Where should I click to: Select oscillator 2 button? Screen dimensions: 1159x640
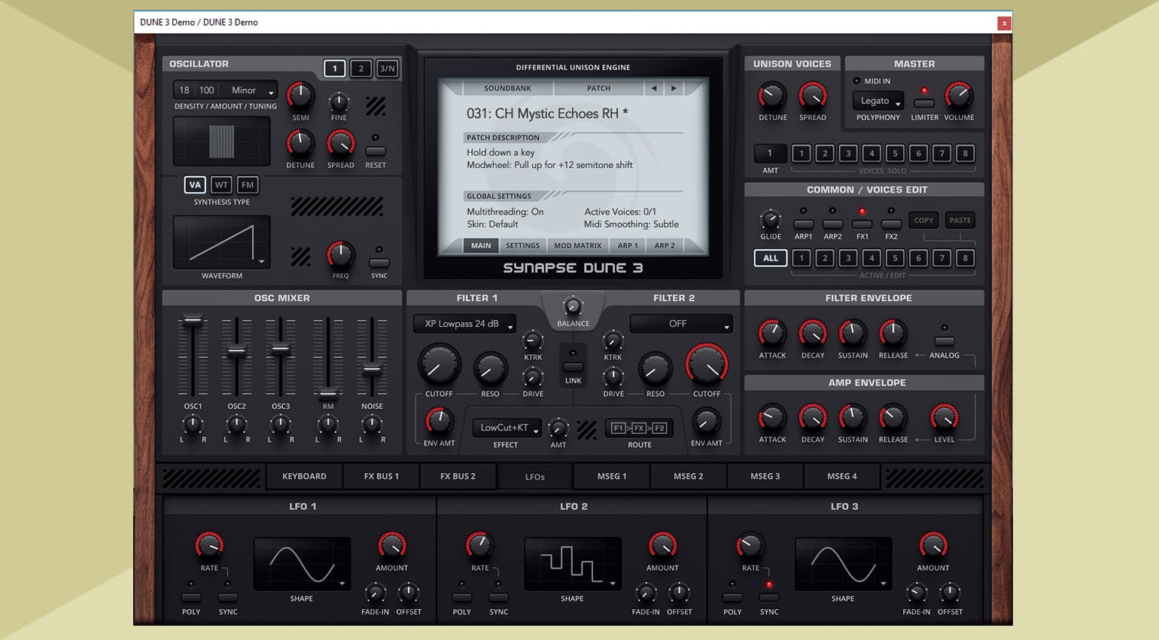point(360,69)
